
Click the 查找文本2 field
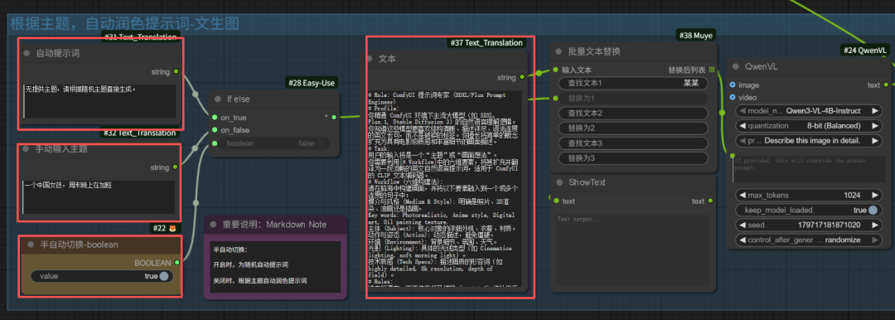click(x=632, y=113)
